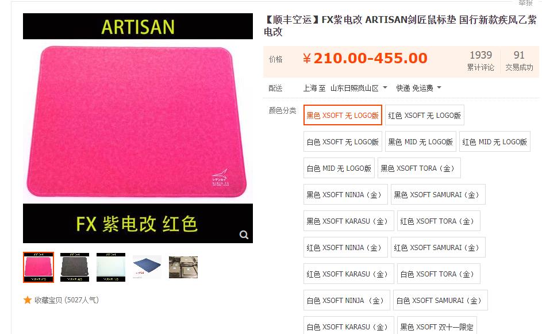Choose 黑色 XSOFT 无 LOGO版 option
Image resolution: width=542 pixels, height=334 pixels.
point(343,115)
